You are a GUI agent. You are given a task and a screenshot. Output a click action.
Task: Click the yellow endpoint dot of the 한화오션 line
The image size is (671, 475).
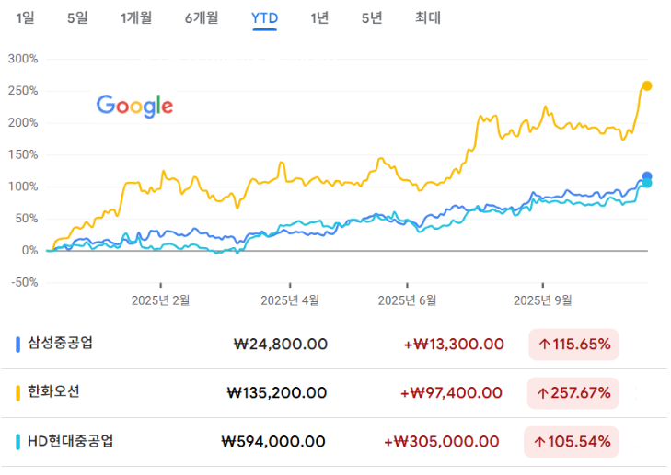647,85
